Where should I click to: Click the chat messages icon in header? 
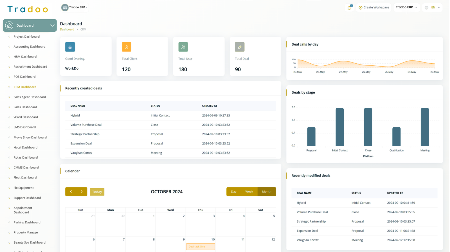349,8
